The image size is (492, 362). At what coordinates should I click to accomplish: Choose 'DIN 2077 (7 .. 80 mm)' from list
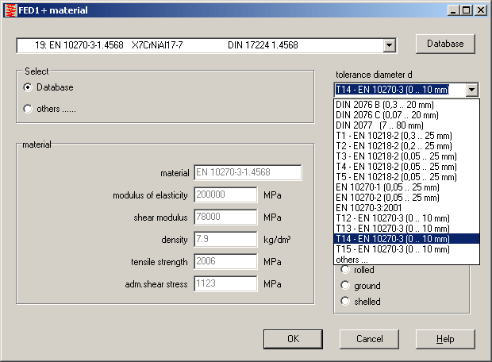385,125
